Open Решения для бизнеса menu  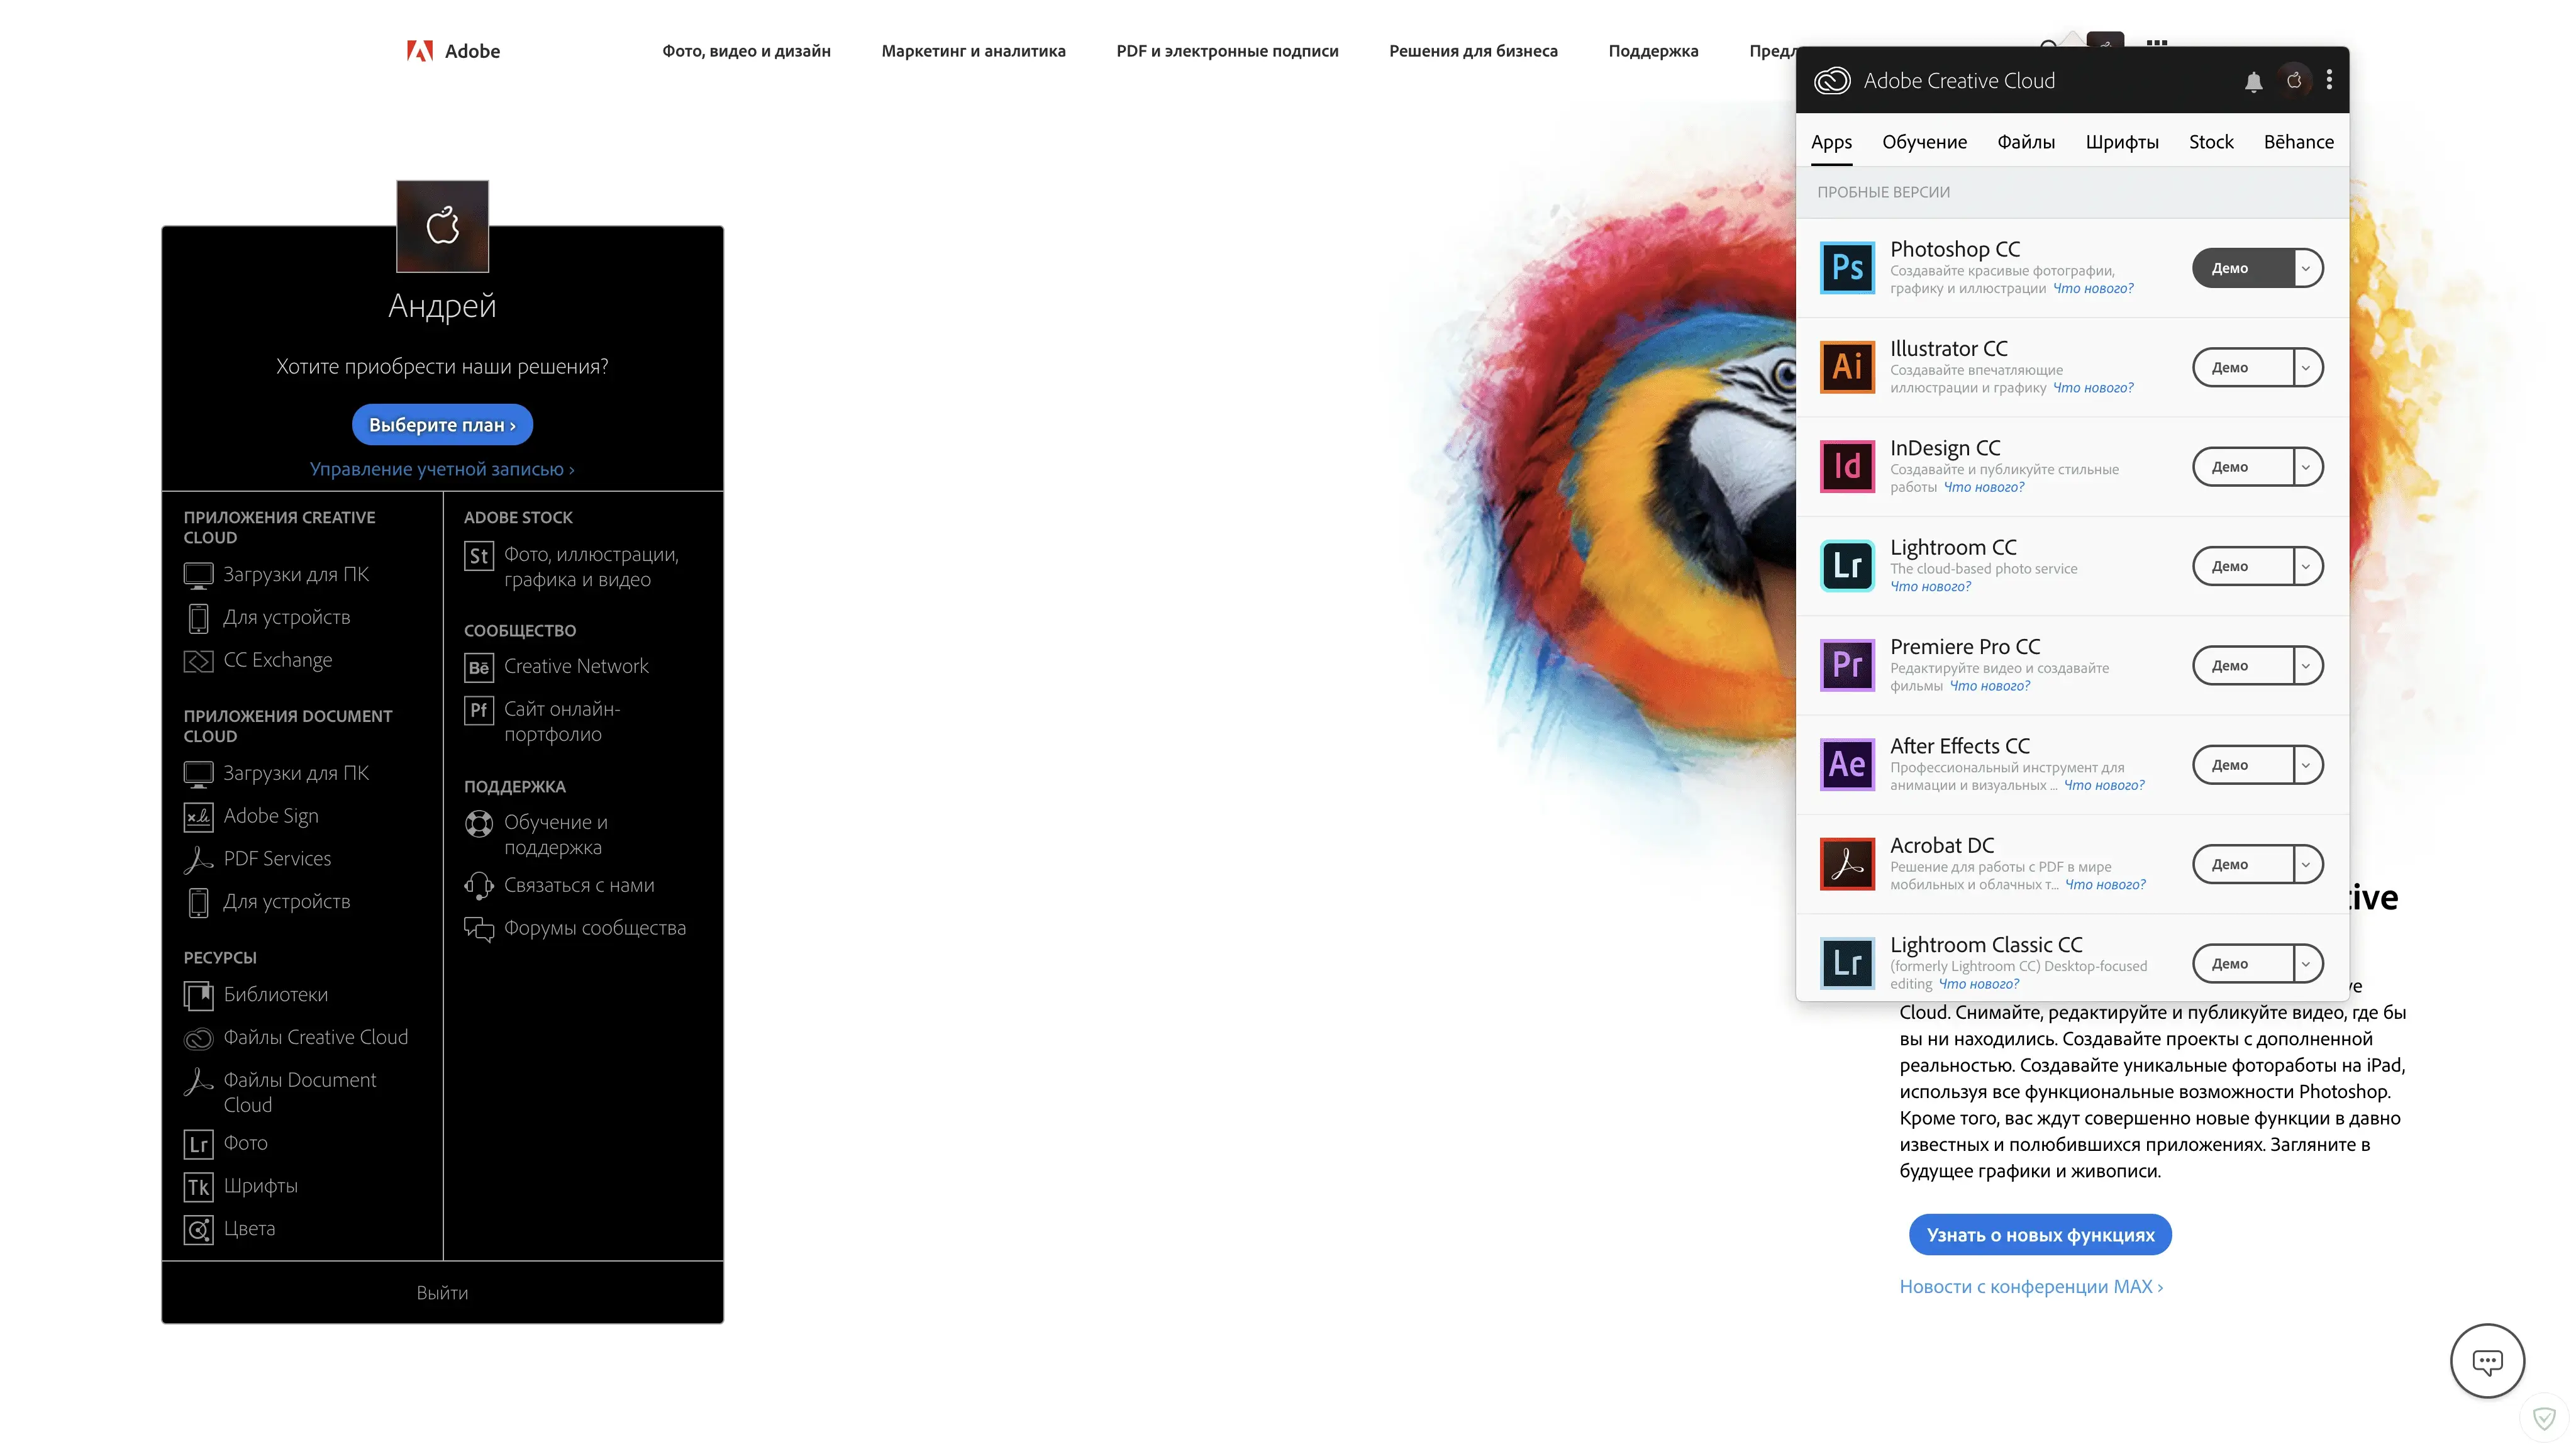click(1473, 51)
